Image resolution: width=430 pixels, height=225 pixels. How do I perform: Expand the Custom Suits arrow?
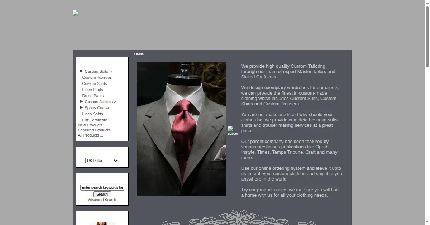click(x=82, y=71)
